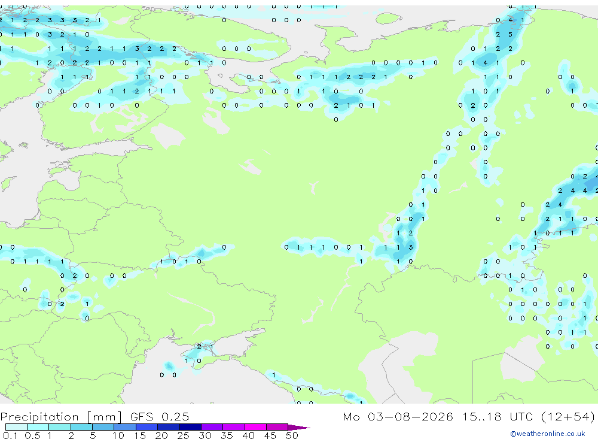This screenshot has height=439, width=598.
Task: Click the '20' legend scale label
Action: pos(161,435)
